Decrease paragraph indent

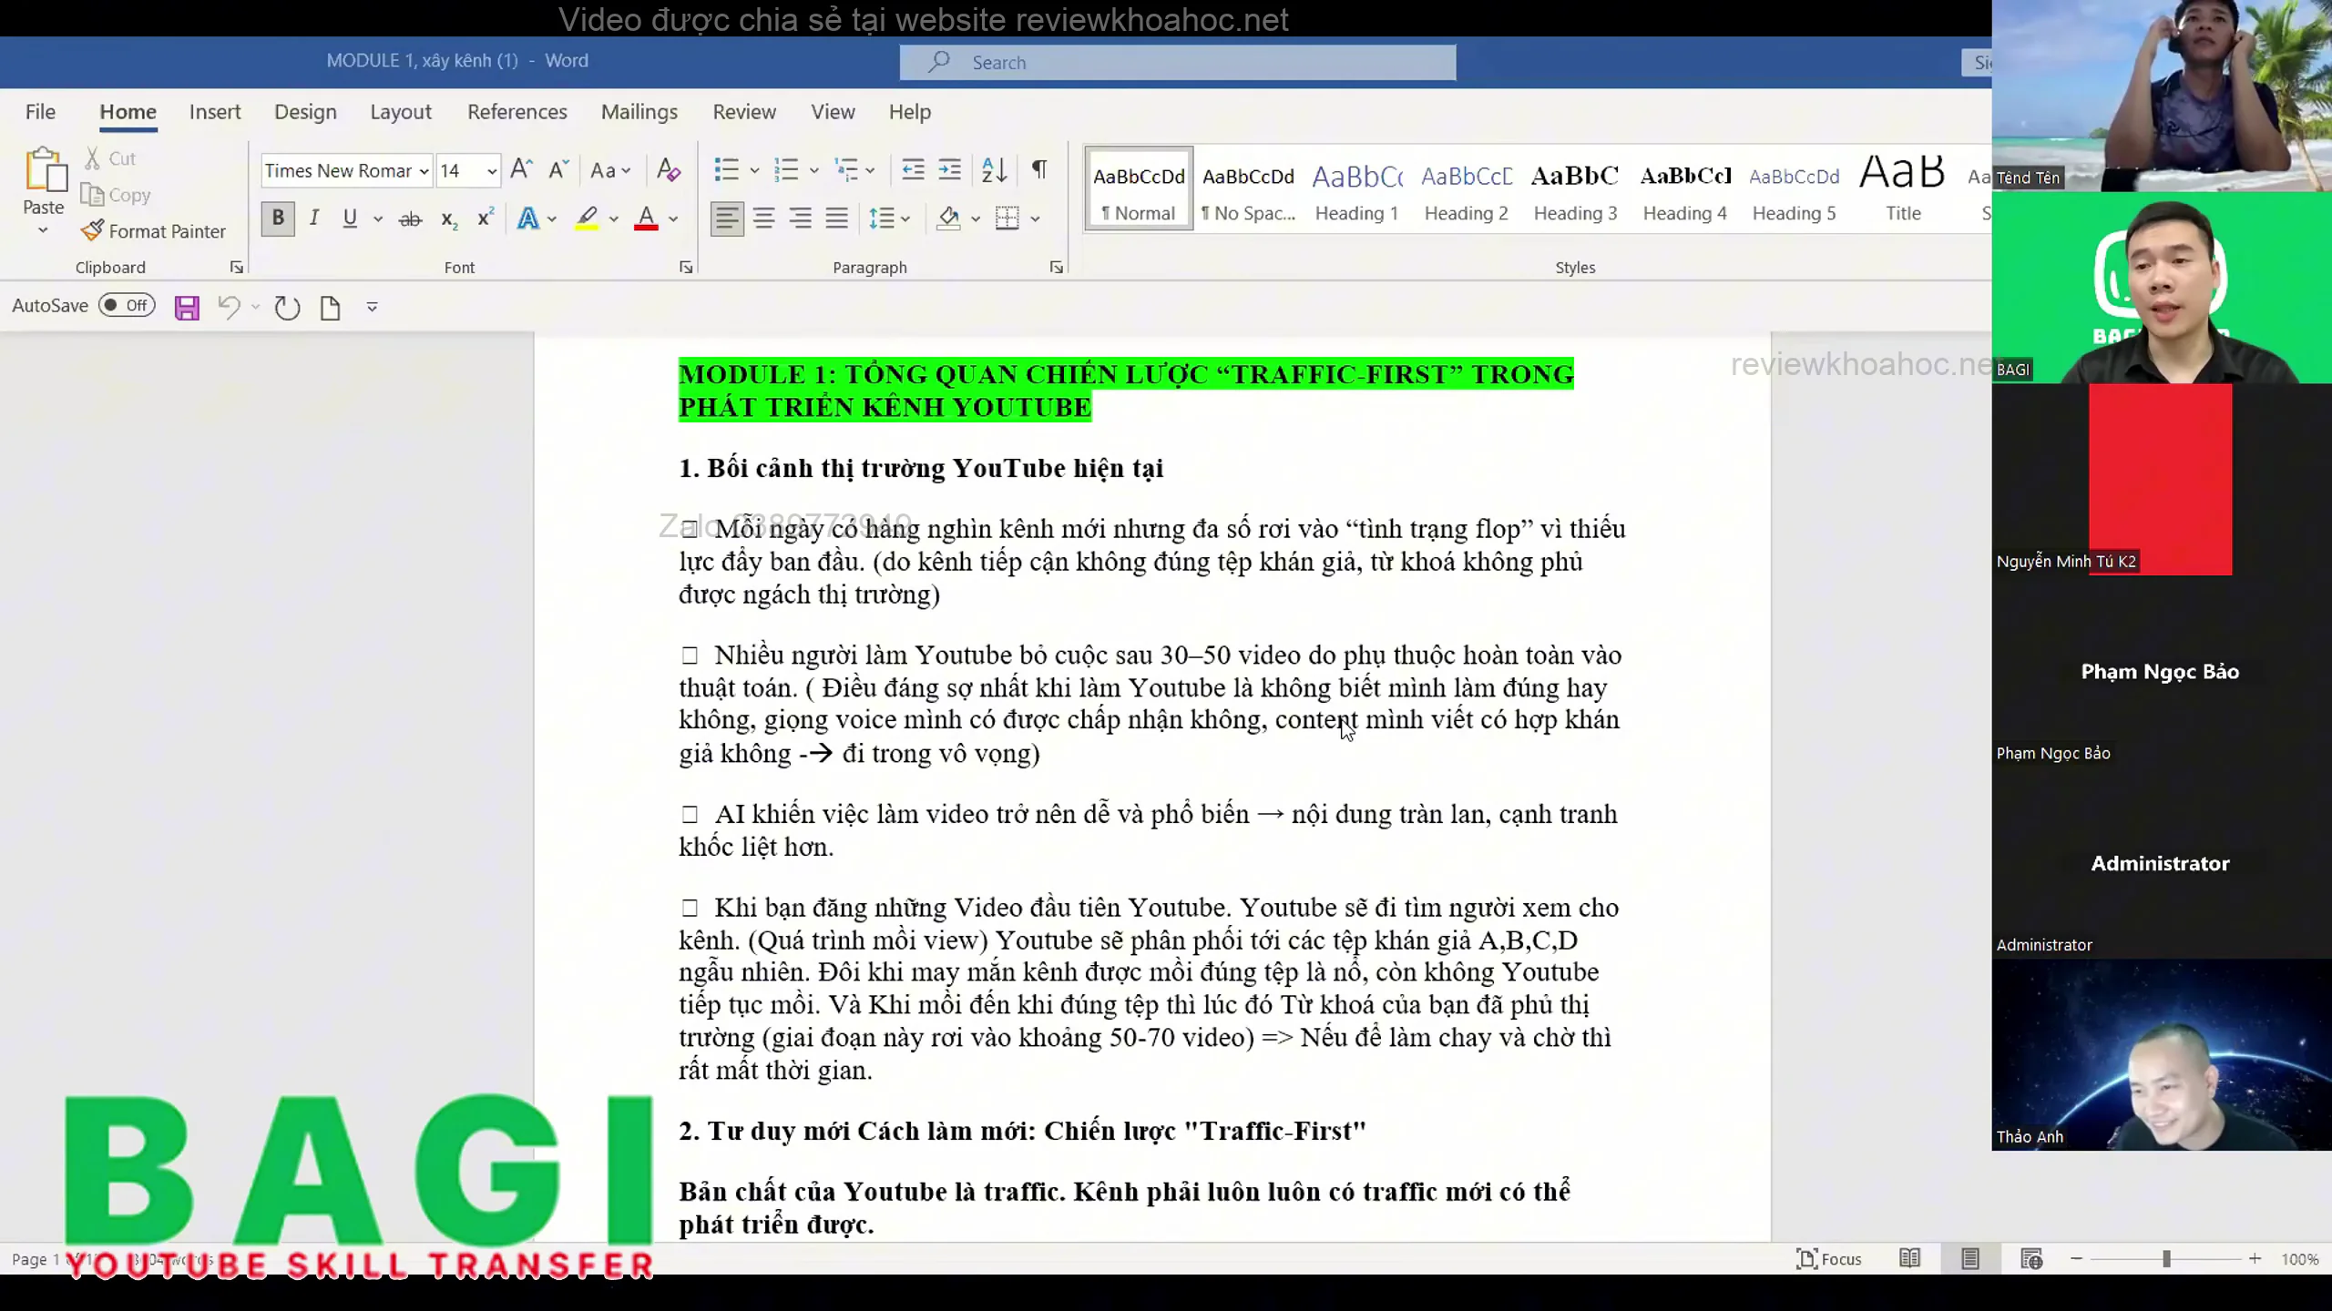tap(912, 169)
